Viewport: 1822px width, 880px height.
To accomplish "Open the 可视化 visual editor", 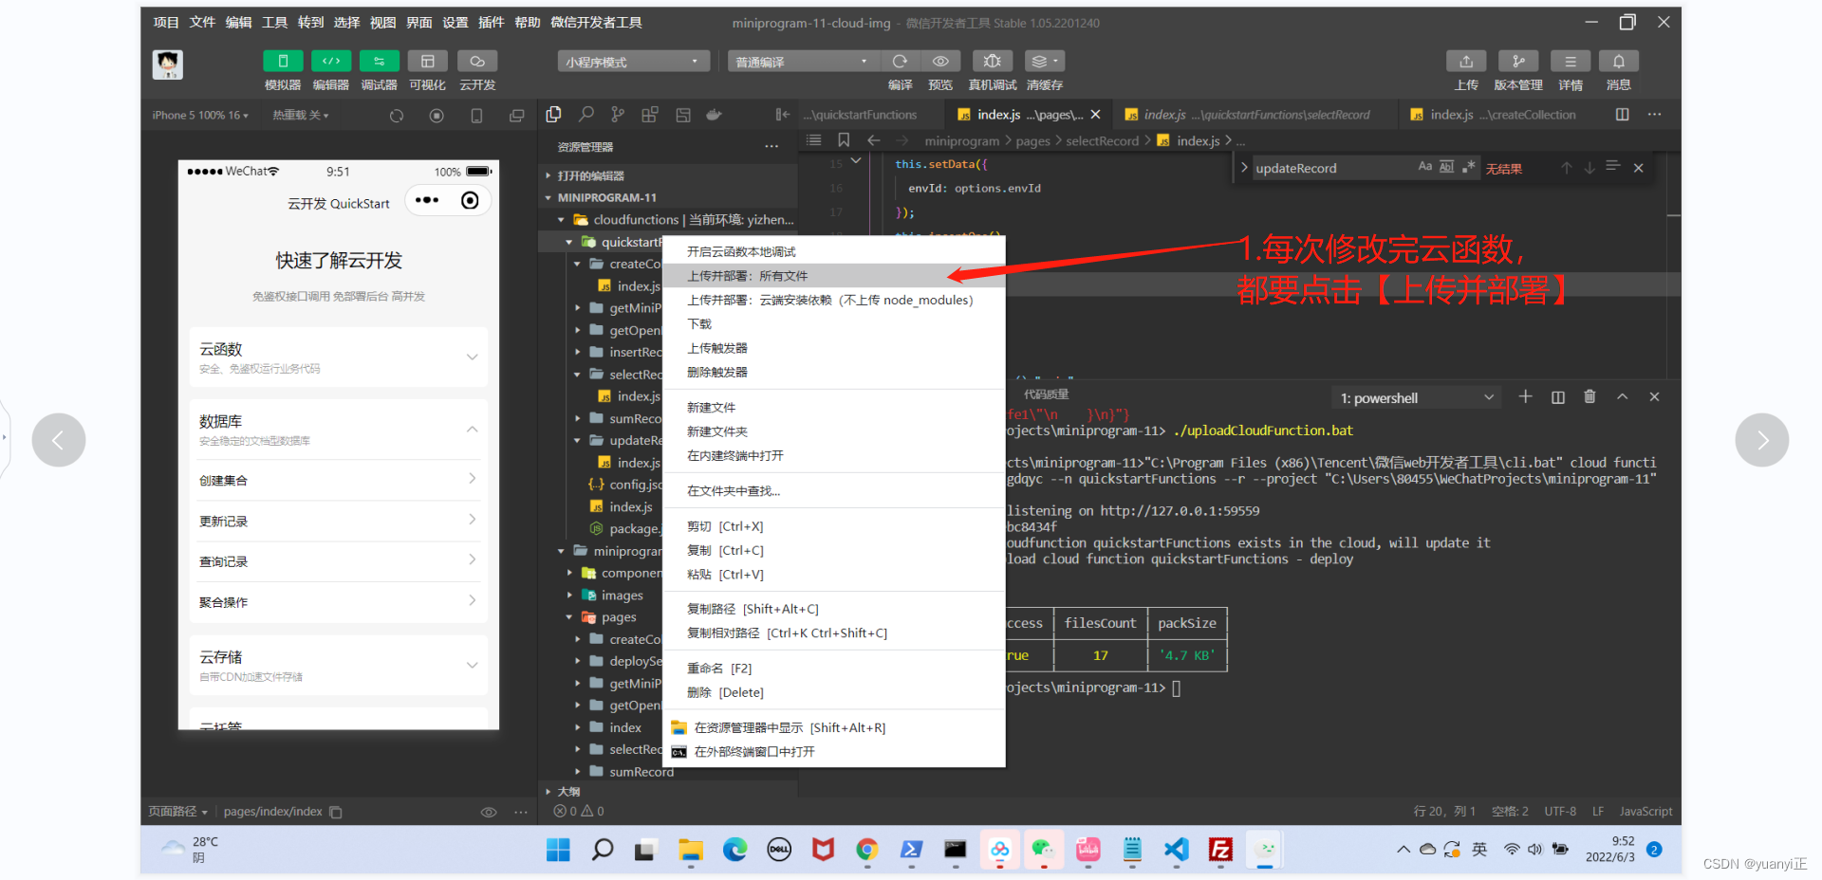I will coord(428,62).
